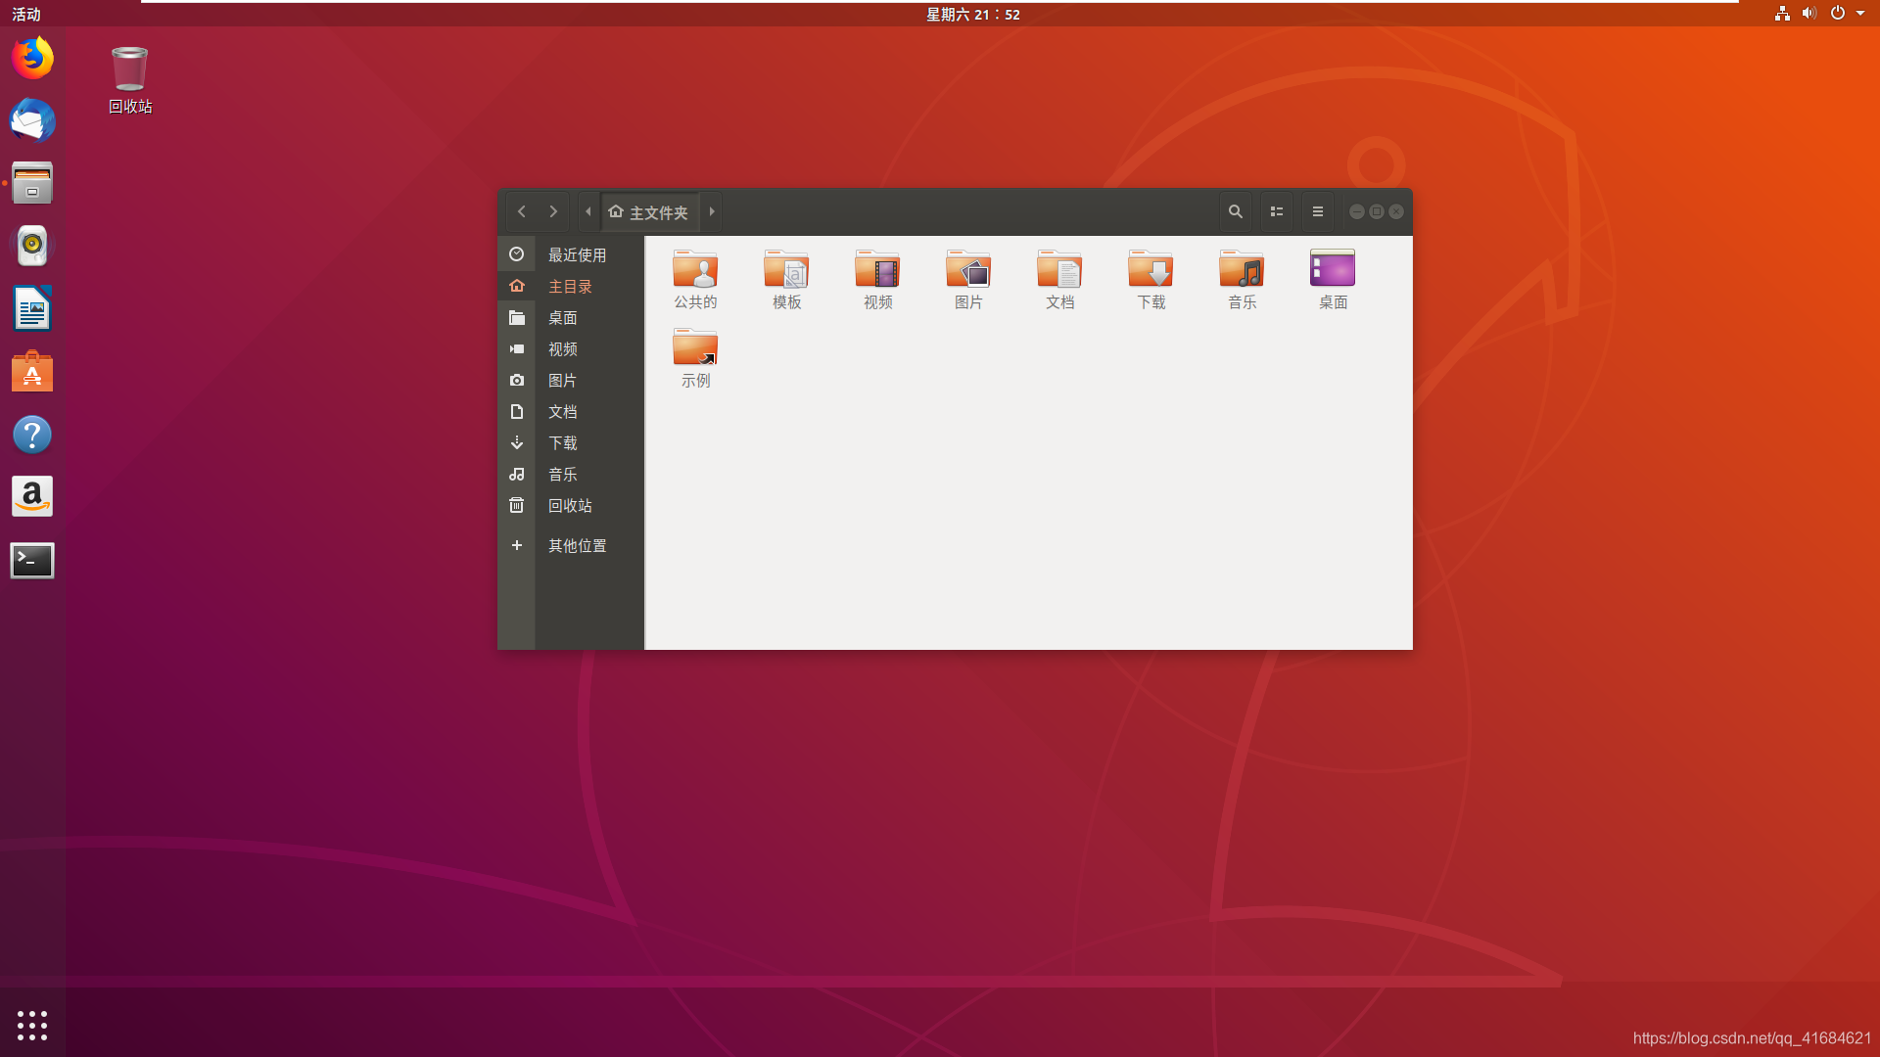Click 其他位置 in the sidebar
The image size is (1880, 1057).
point(577,546)
